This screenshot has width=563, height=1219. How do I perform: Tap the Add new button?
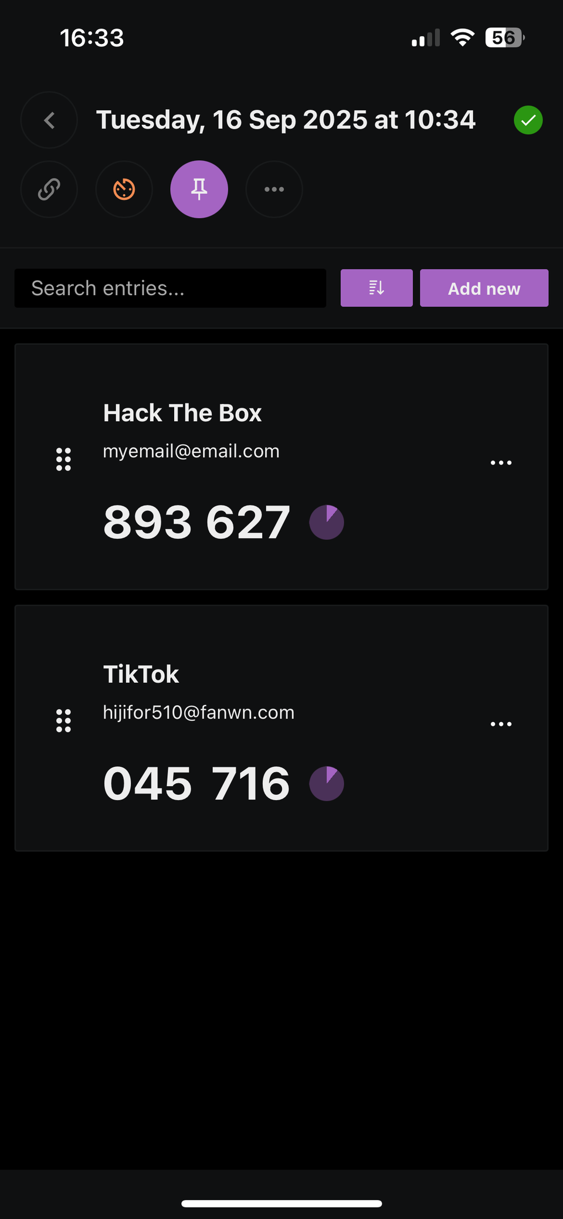coord(484,288)
